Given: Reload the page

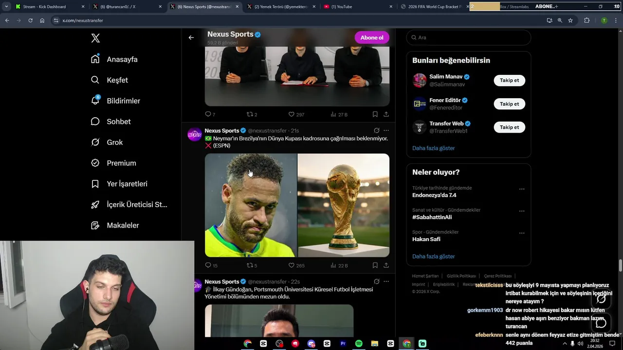Looking at the screenshot, I should coord(30,20).
